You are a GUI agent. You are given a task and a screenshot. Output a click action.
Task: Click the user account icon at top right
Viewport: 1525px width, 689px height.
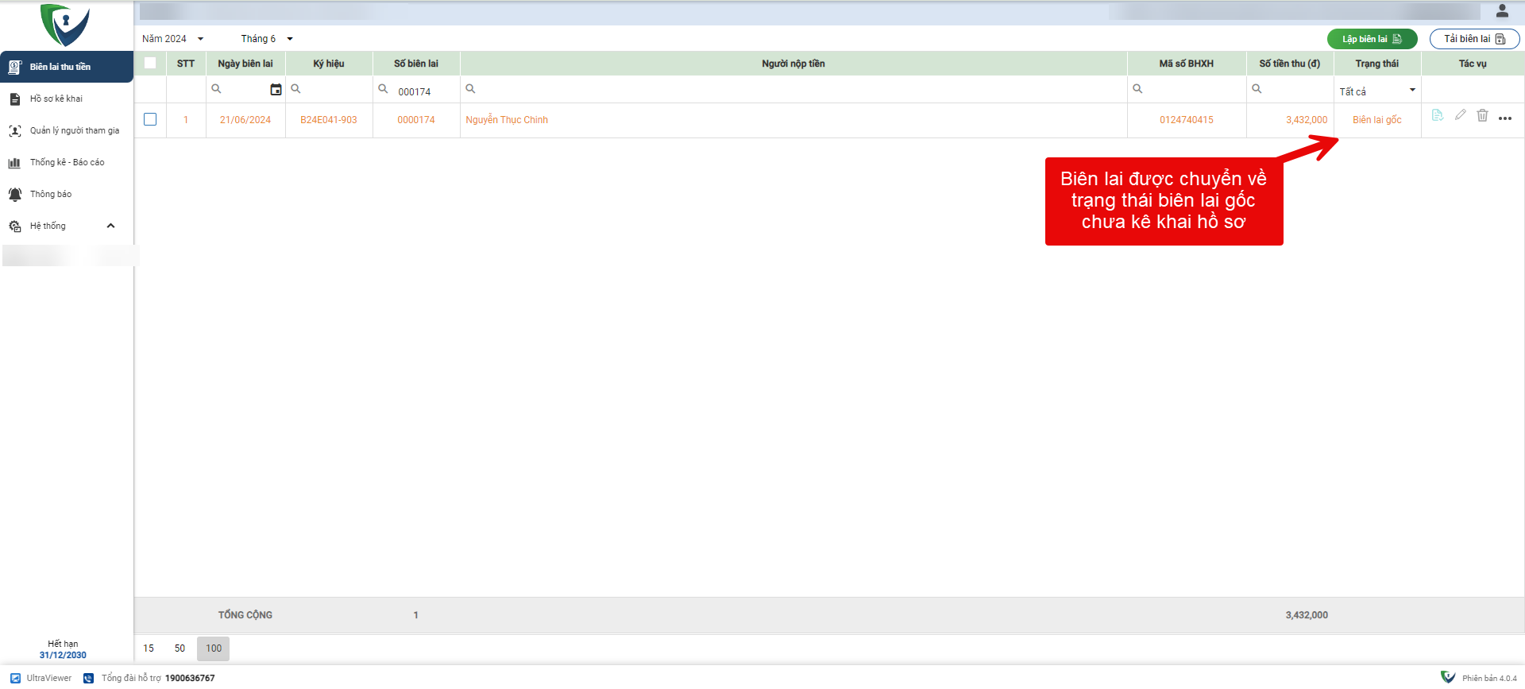coord(1502,11)
